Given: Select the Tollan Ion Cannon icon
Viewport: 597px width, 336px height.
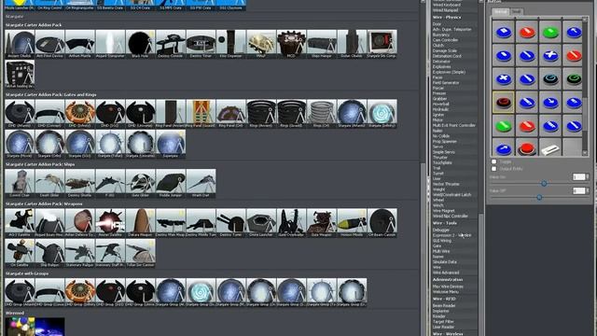Looking at the screenshot, I should pos(141,253).
